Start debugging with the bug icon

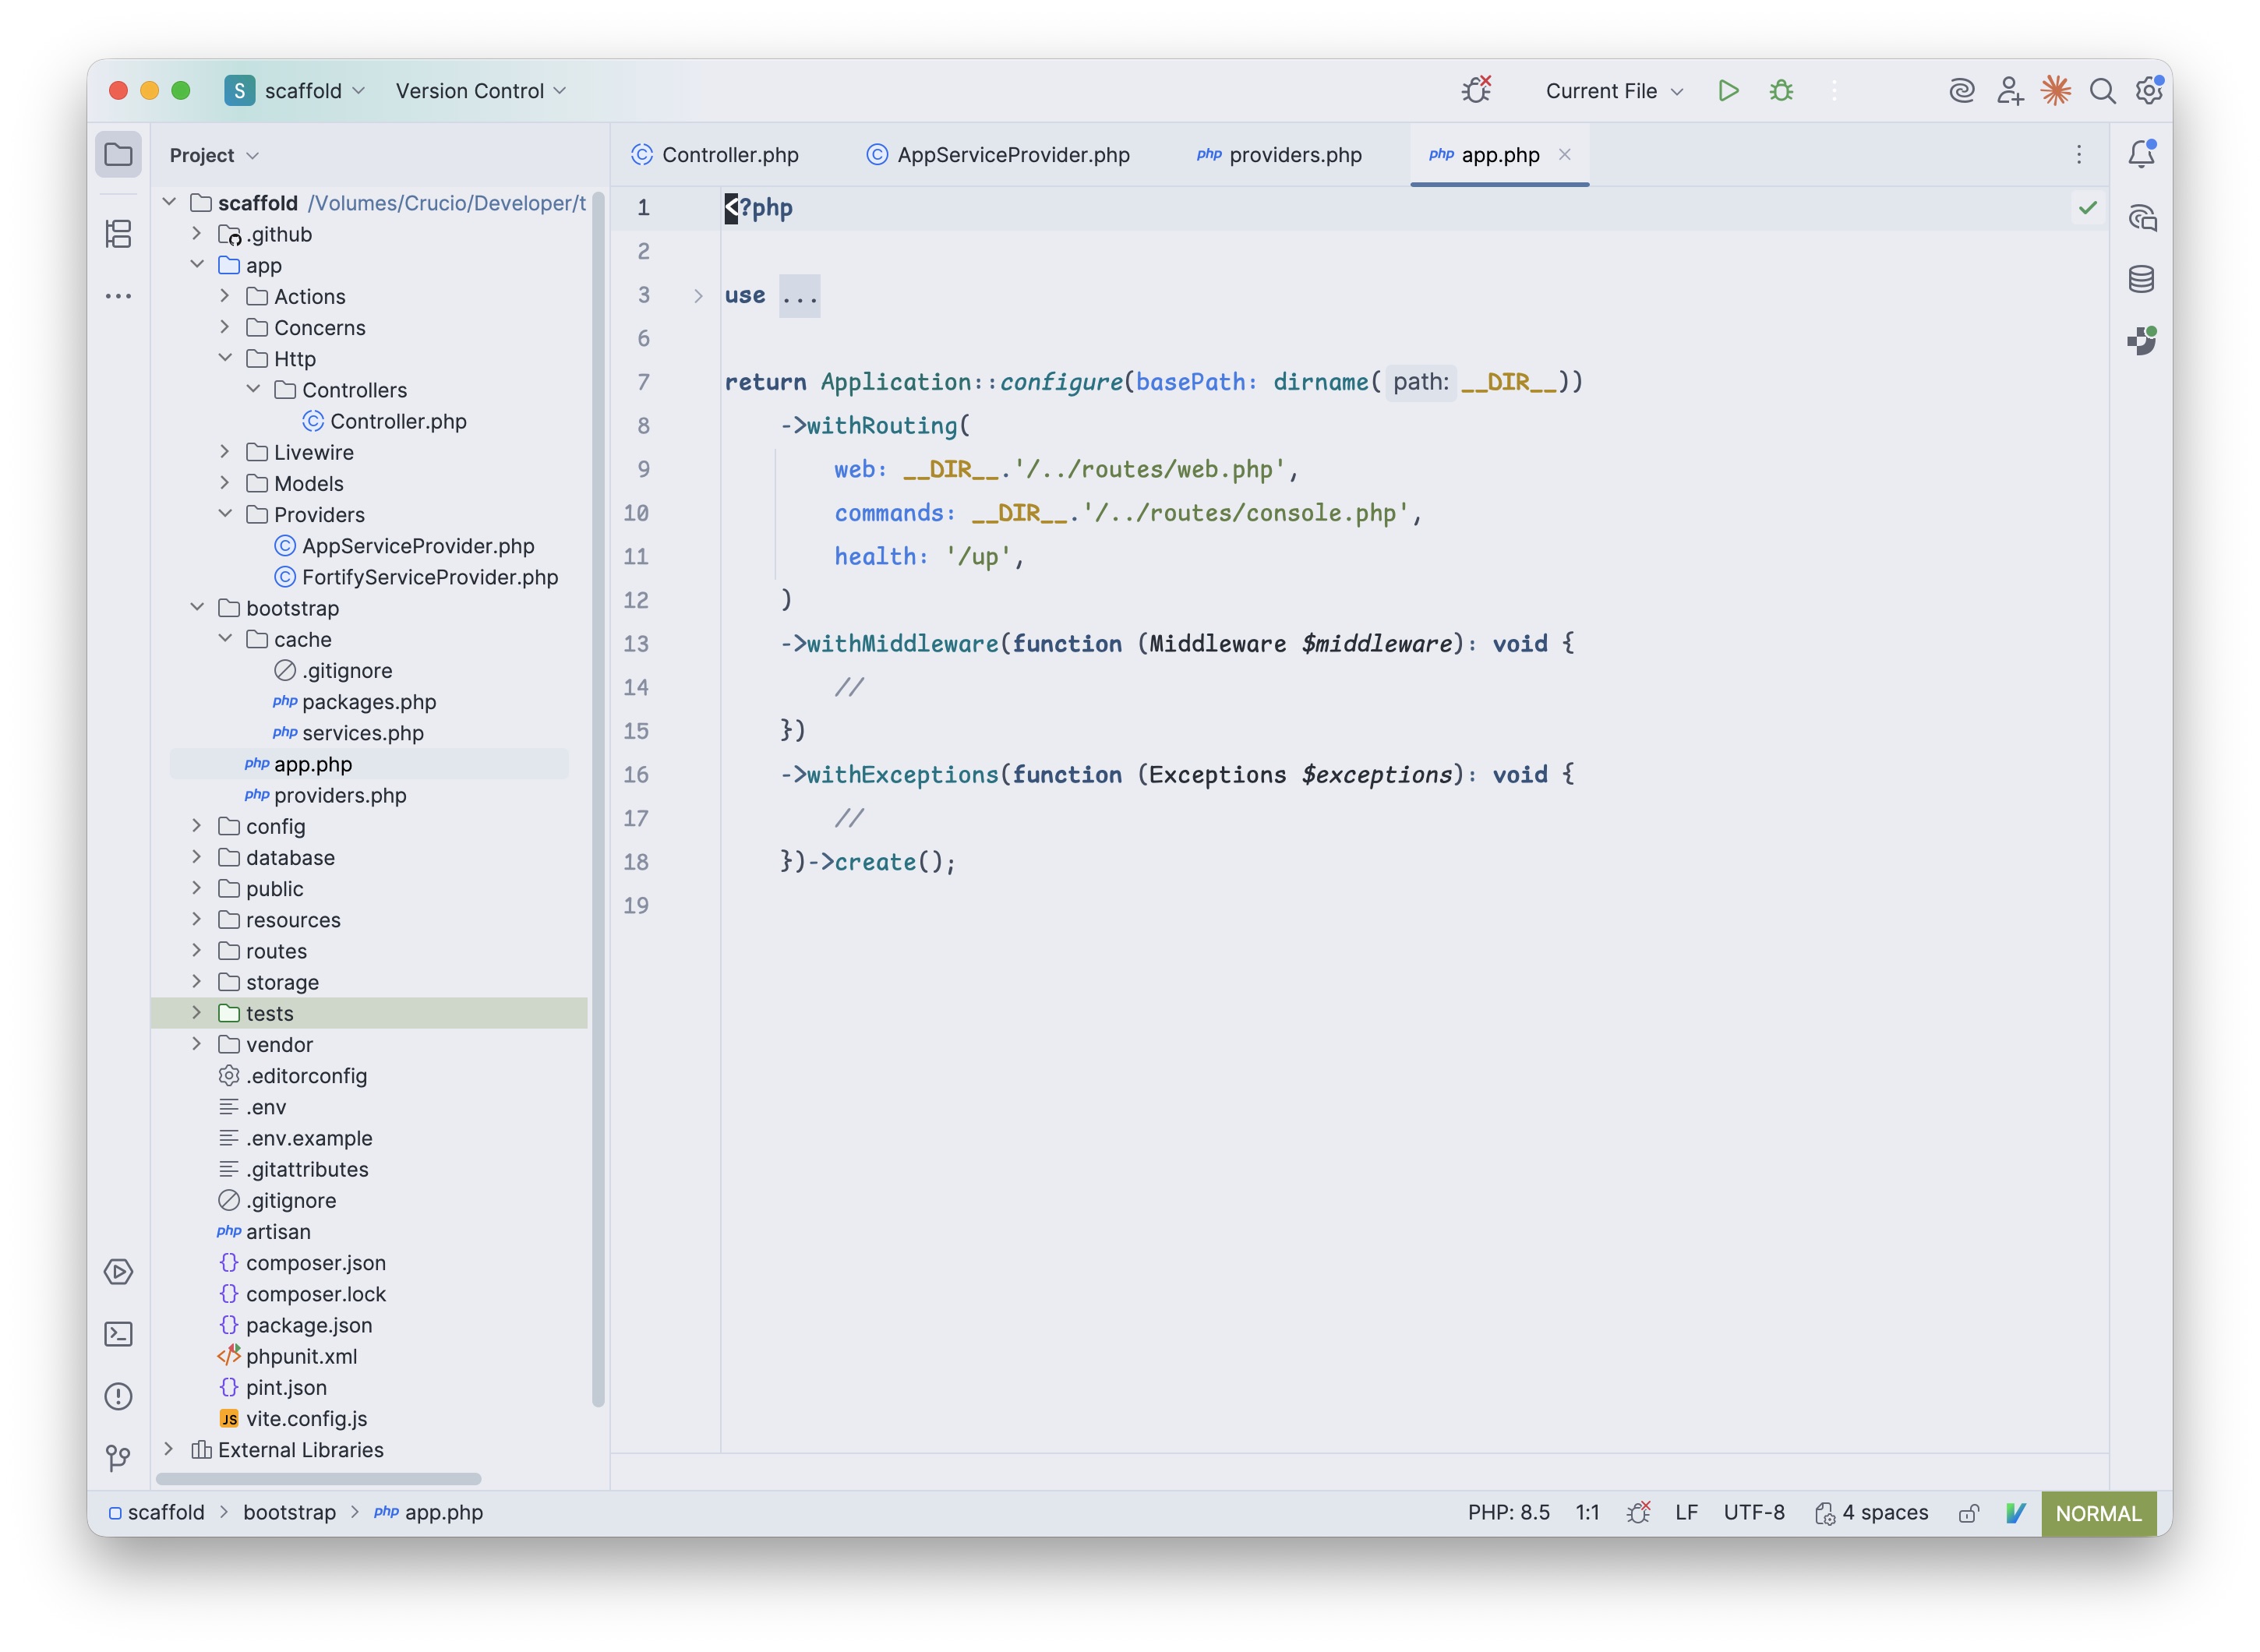(1781, 91)
